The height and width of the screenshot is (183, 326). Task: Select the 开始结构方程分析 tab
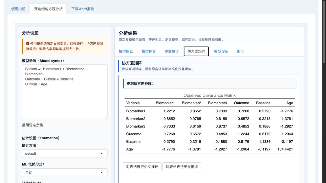coord(48,9)
